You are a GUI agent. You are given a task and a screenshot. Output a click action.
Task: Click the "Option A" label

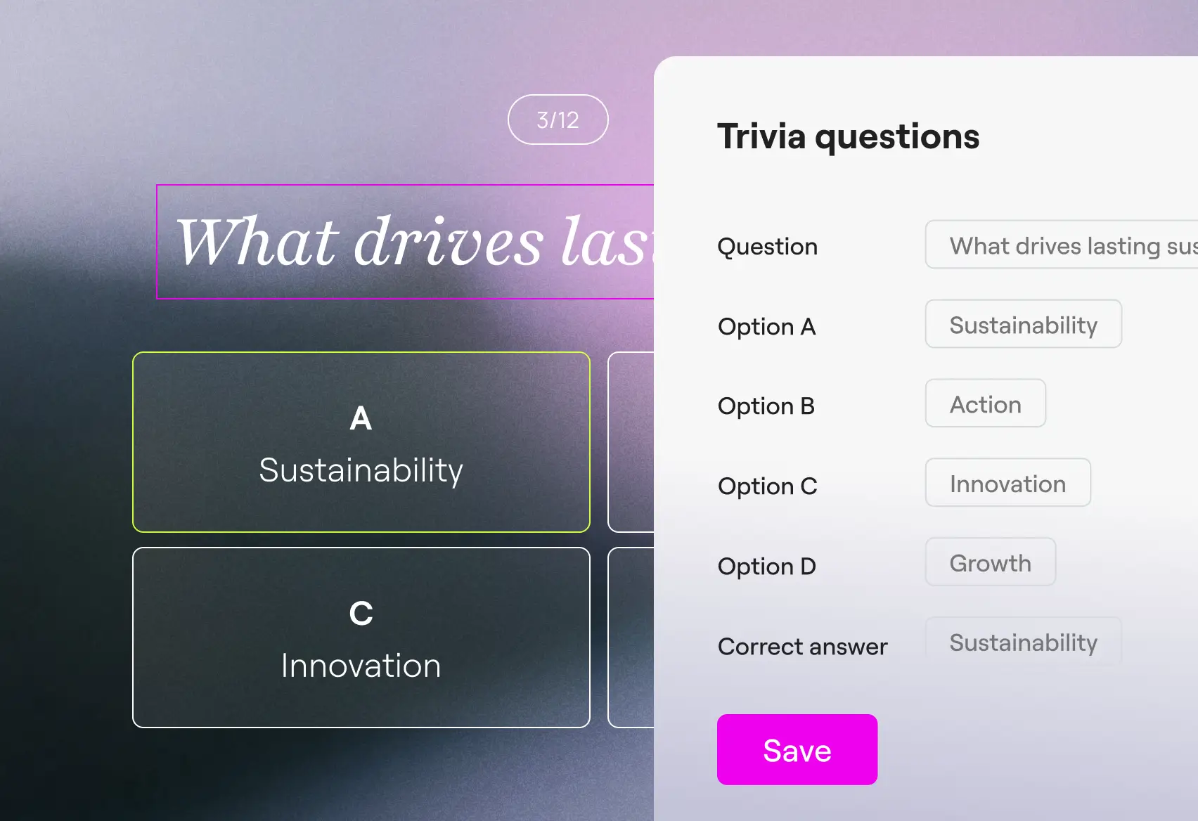click(x=766, y=327)
